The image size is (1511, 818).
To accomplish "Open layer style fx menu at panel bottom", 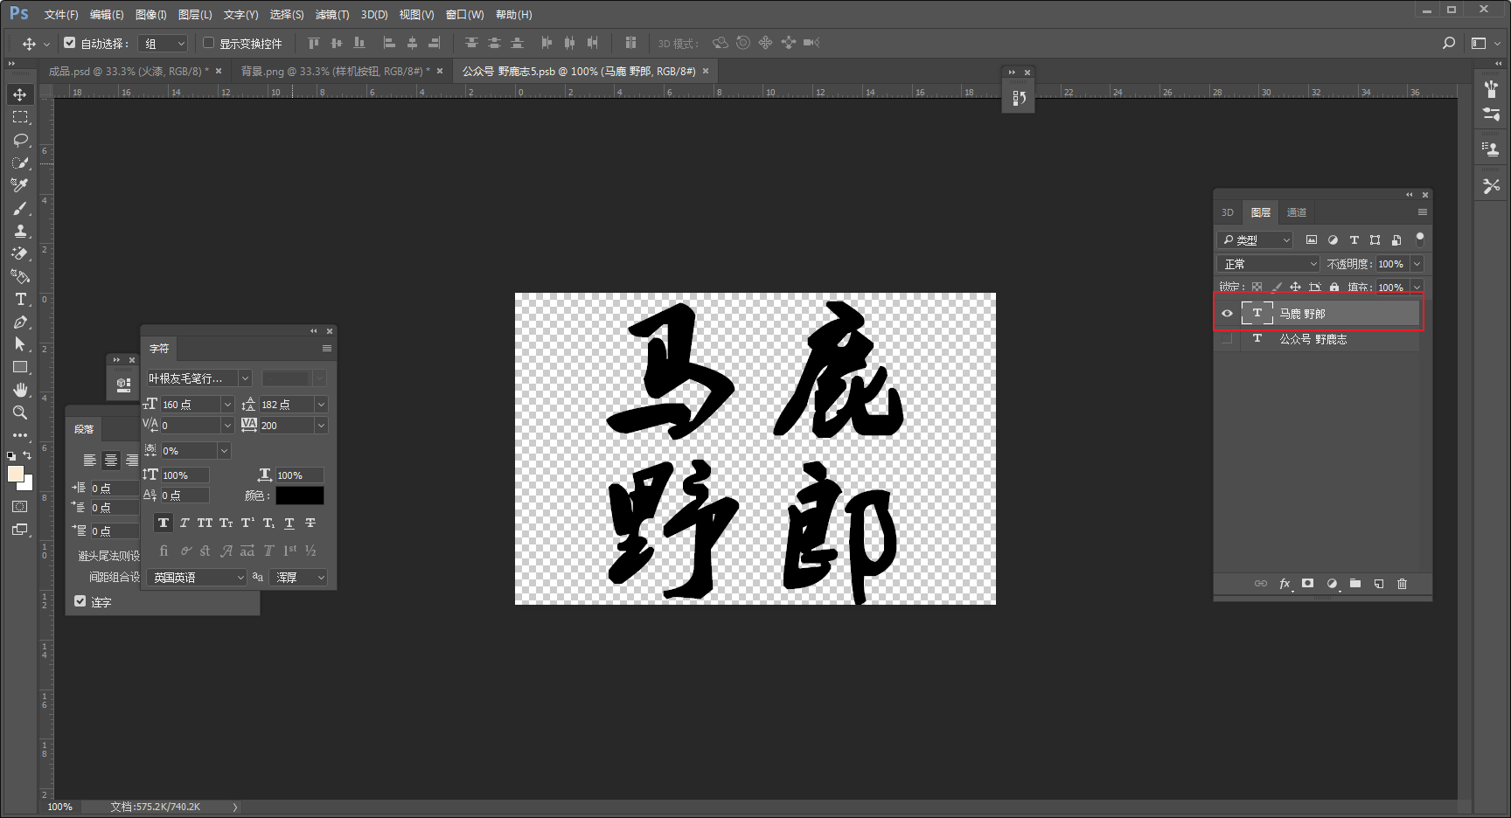I will pos(1285,584).
